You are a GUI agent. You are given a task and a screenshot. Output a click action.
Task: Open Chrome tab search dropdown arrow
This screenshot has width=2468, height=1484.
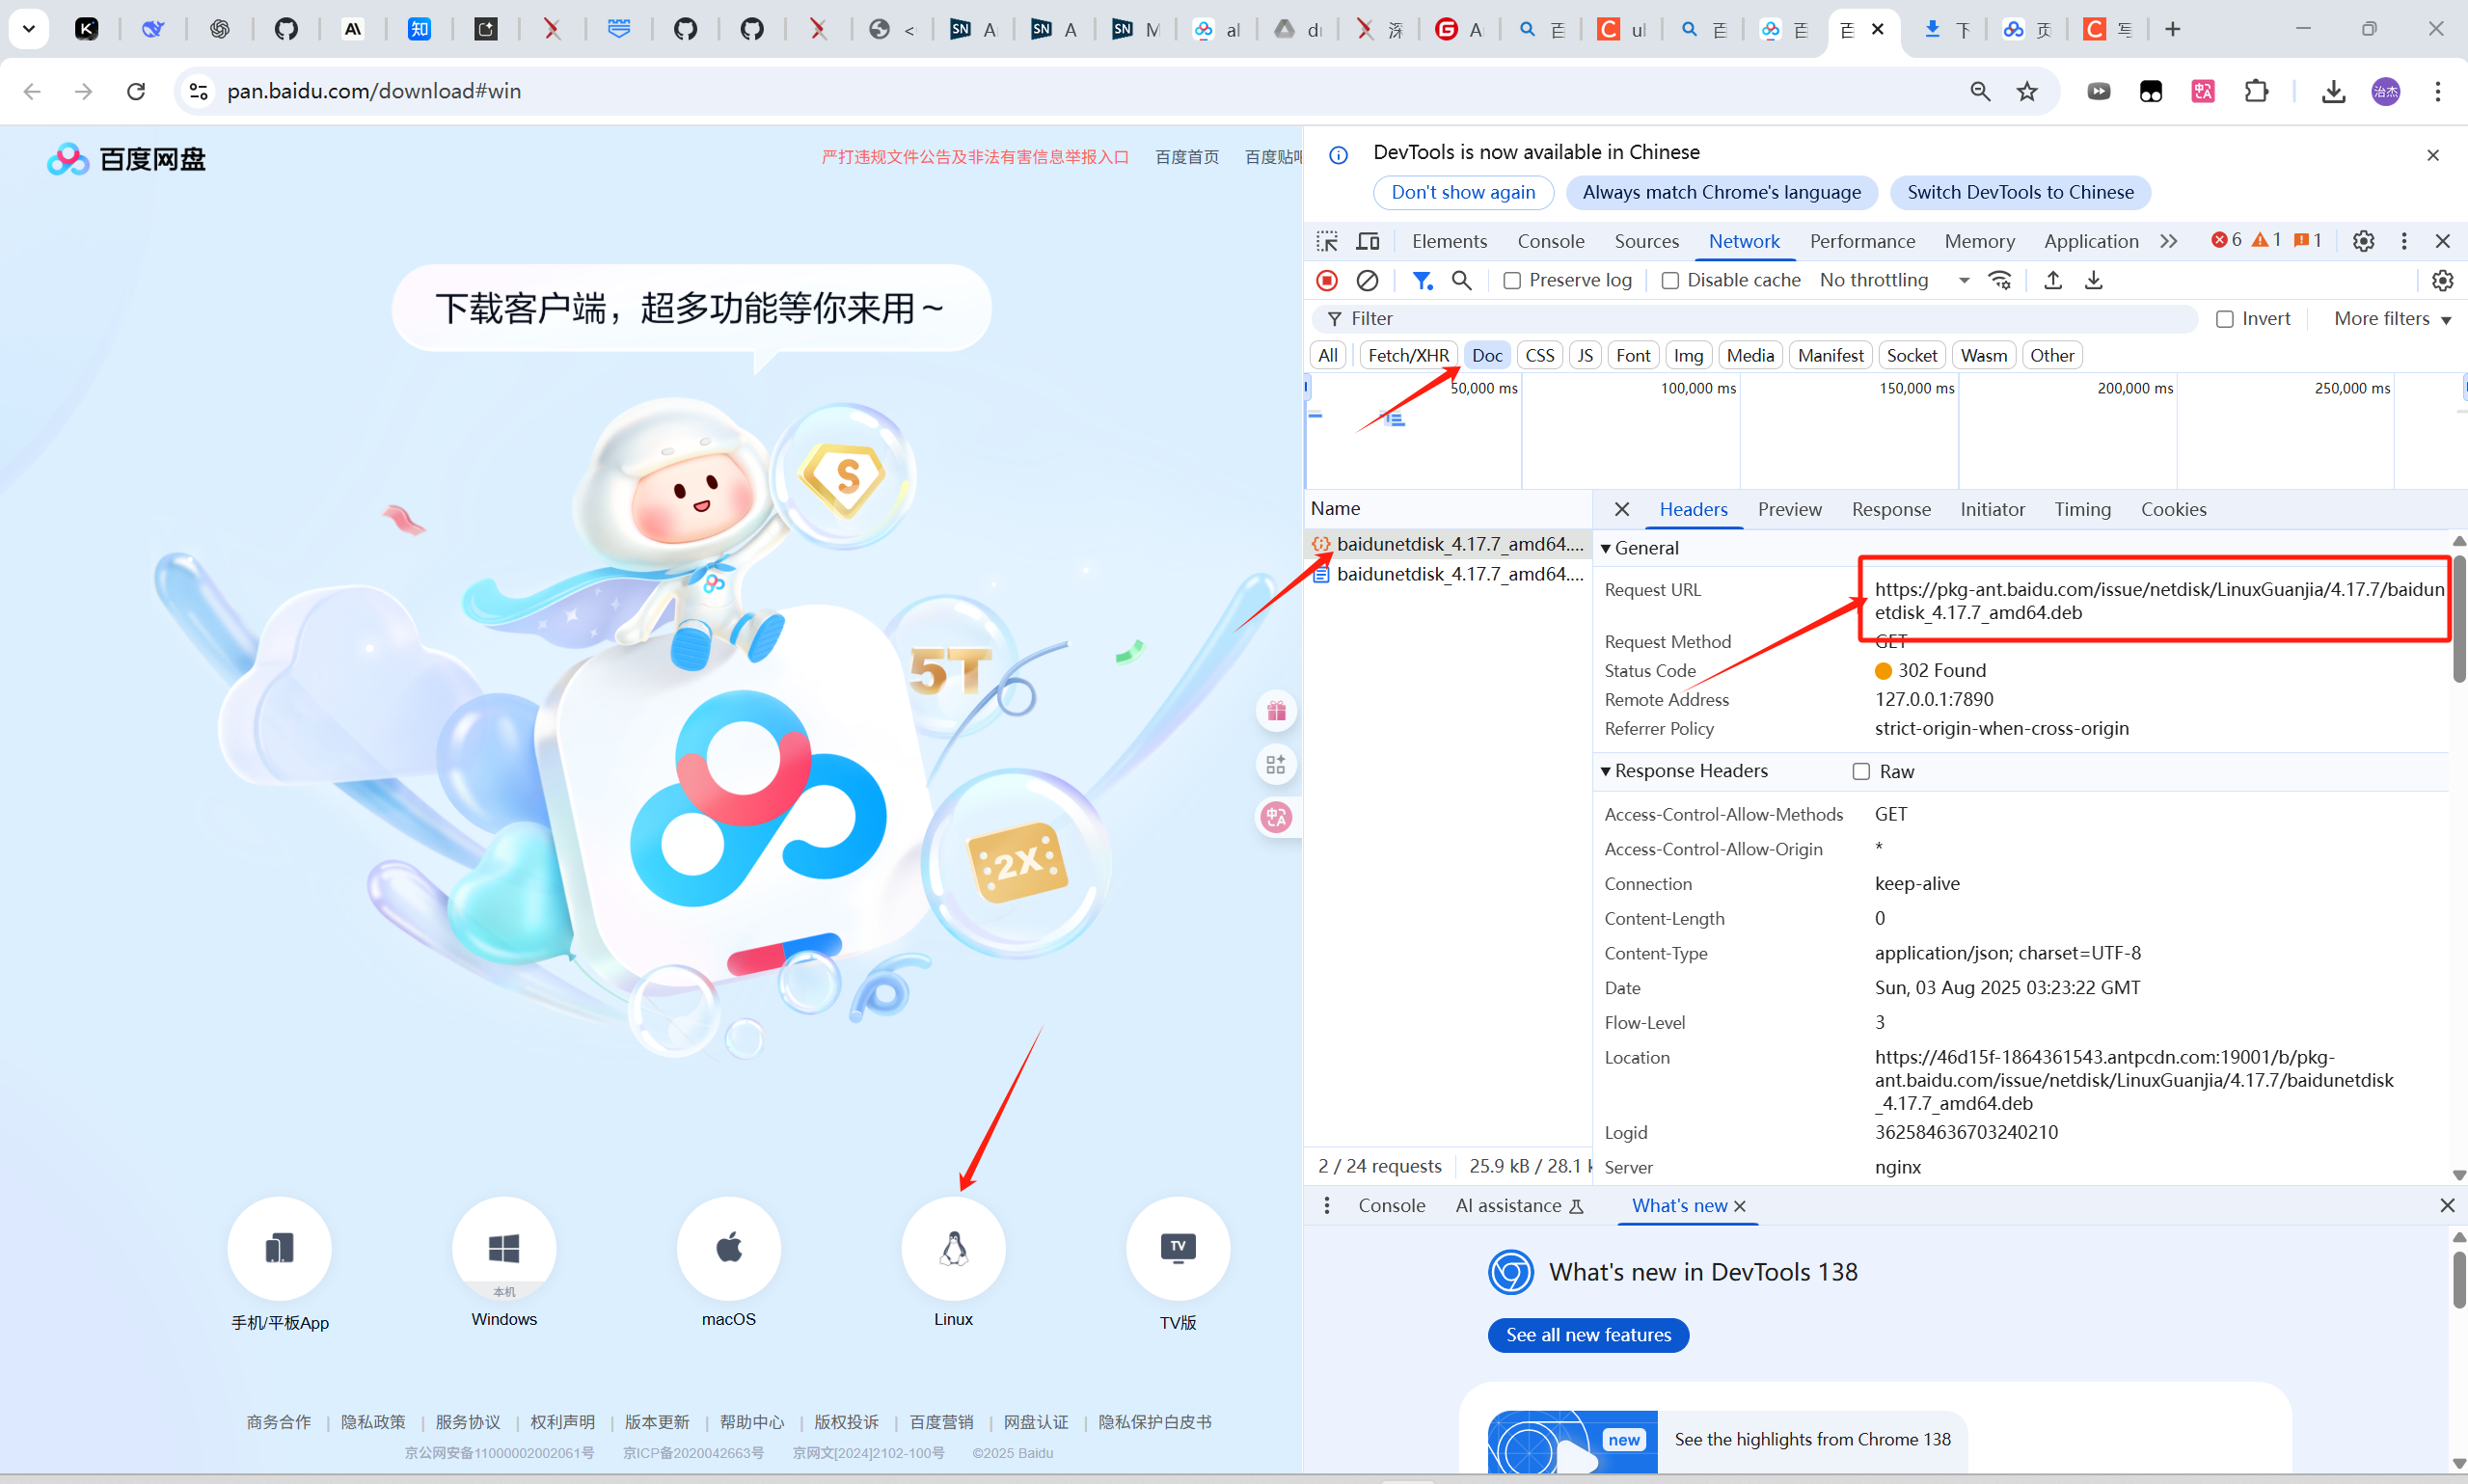pyautogui.click(x=28, y=29)
